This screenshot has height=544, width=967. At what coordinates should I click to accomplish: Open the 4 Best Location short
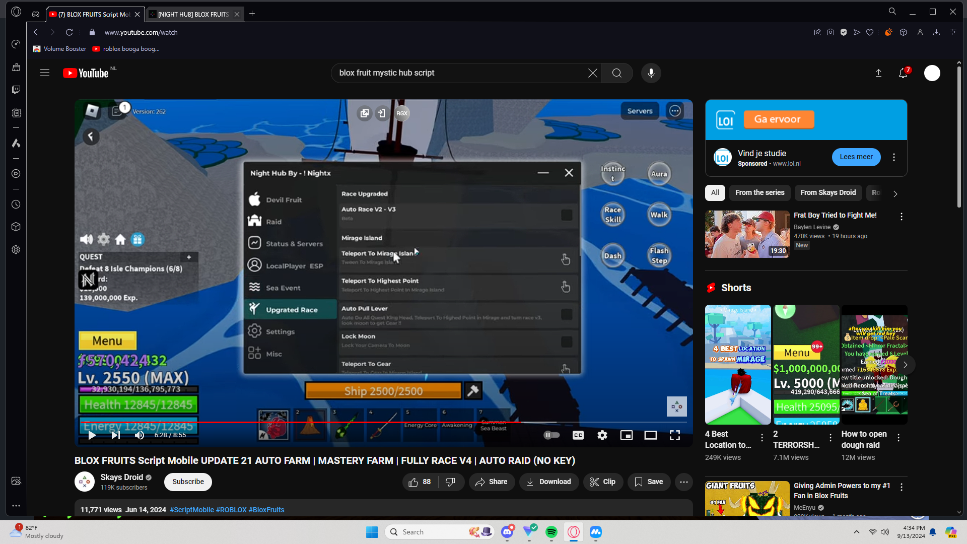point(738,365)
